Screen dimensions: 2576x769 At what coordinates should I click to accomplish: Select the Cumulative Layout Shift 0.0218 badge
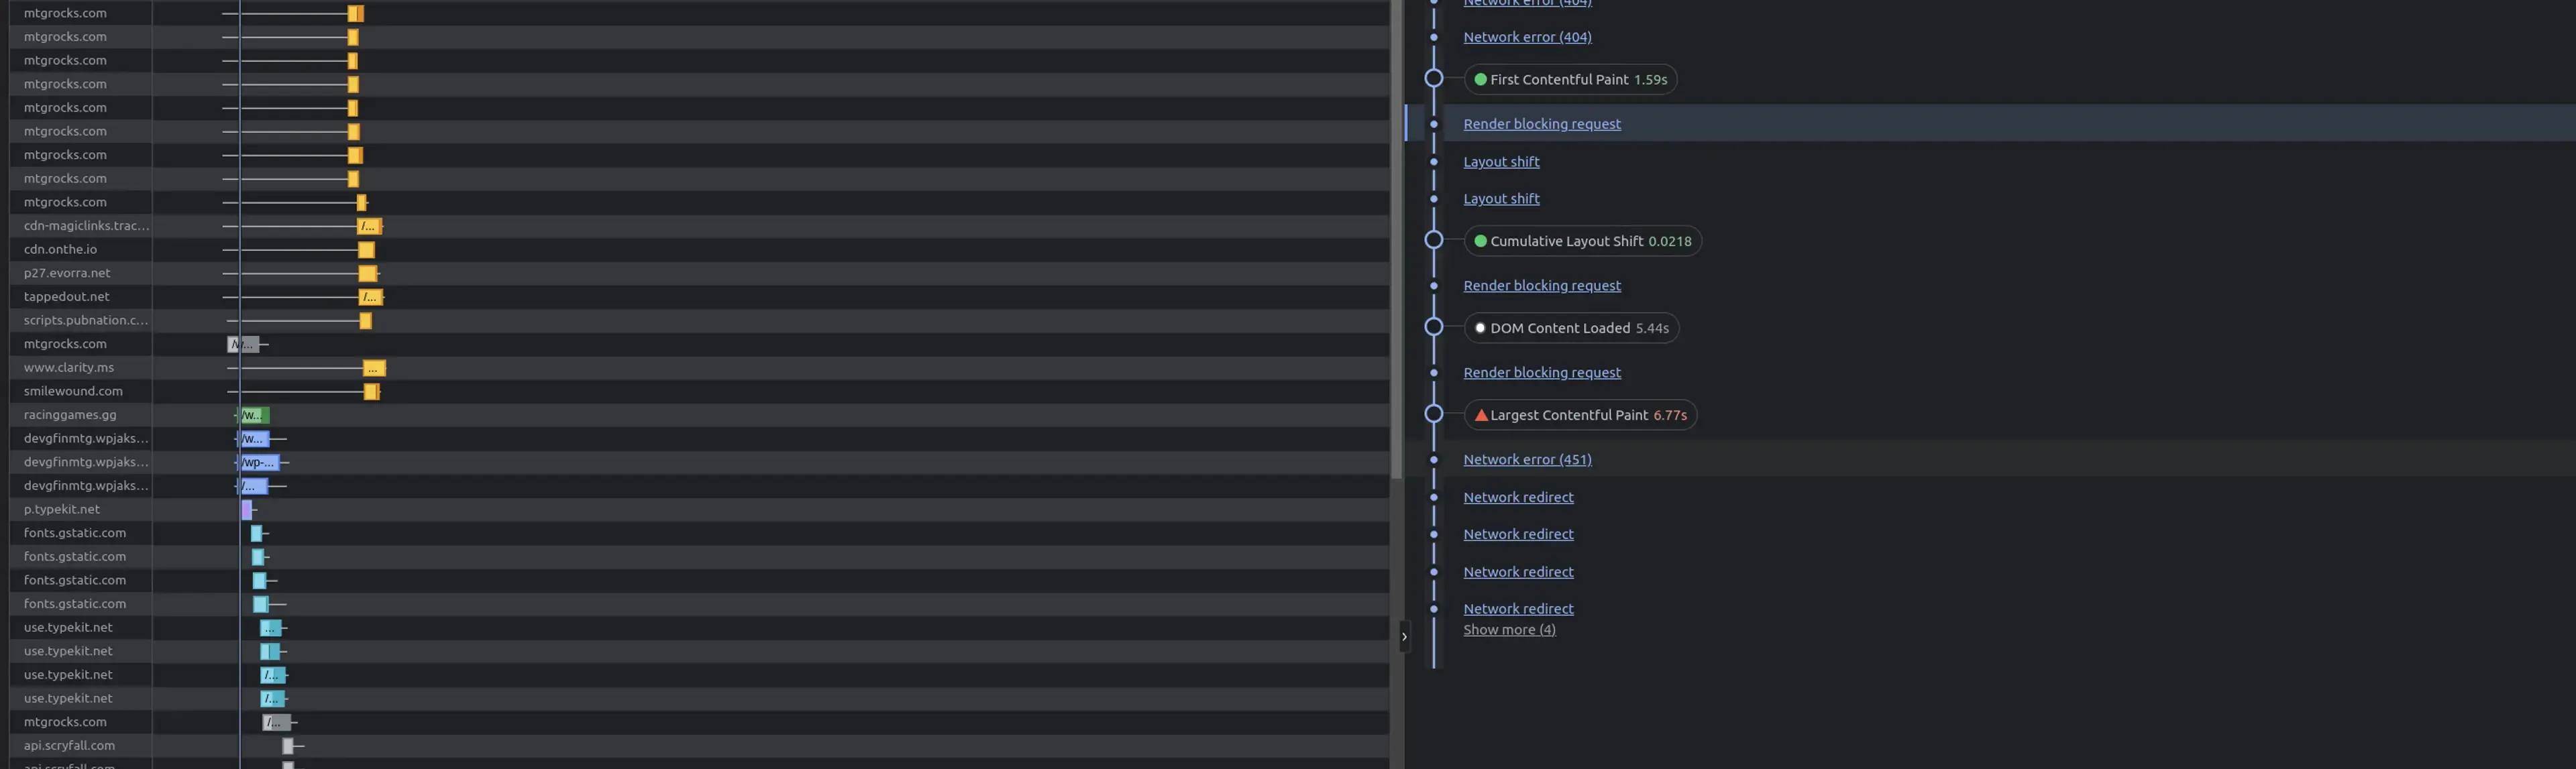point(1583,241)
